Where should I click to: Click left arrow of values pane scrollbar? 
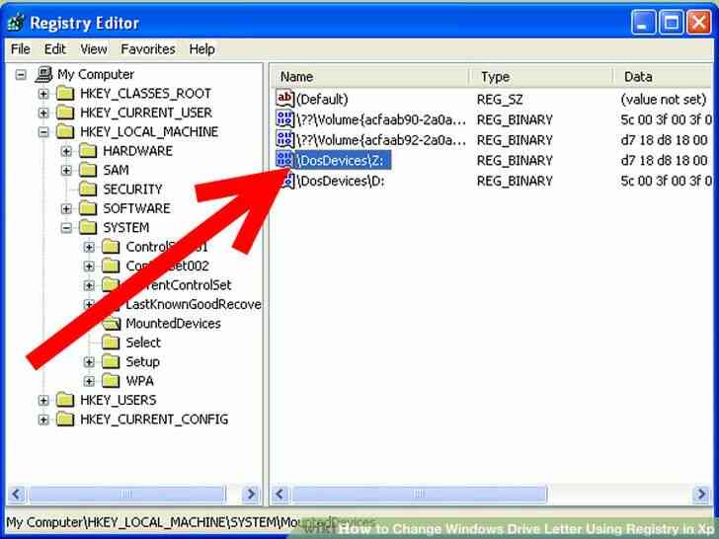pyautogui.click(x=280, y=494)
